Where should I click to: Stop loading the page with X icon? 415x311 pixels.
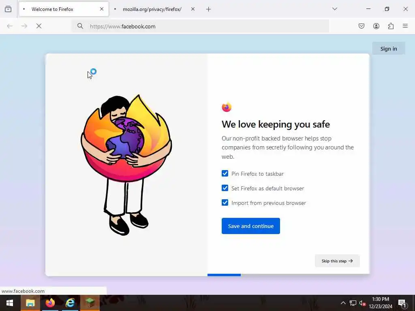click(x=39, y=26)
